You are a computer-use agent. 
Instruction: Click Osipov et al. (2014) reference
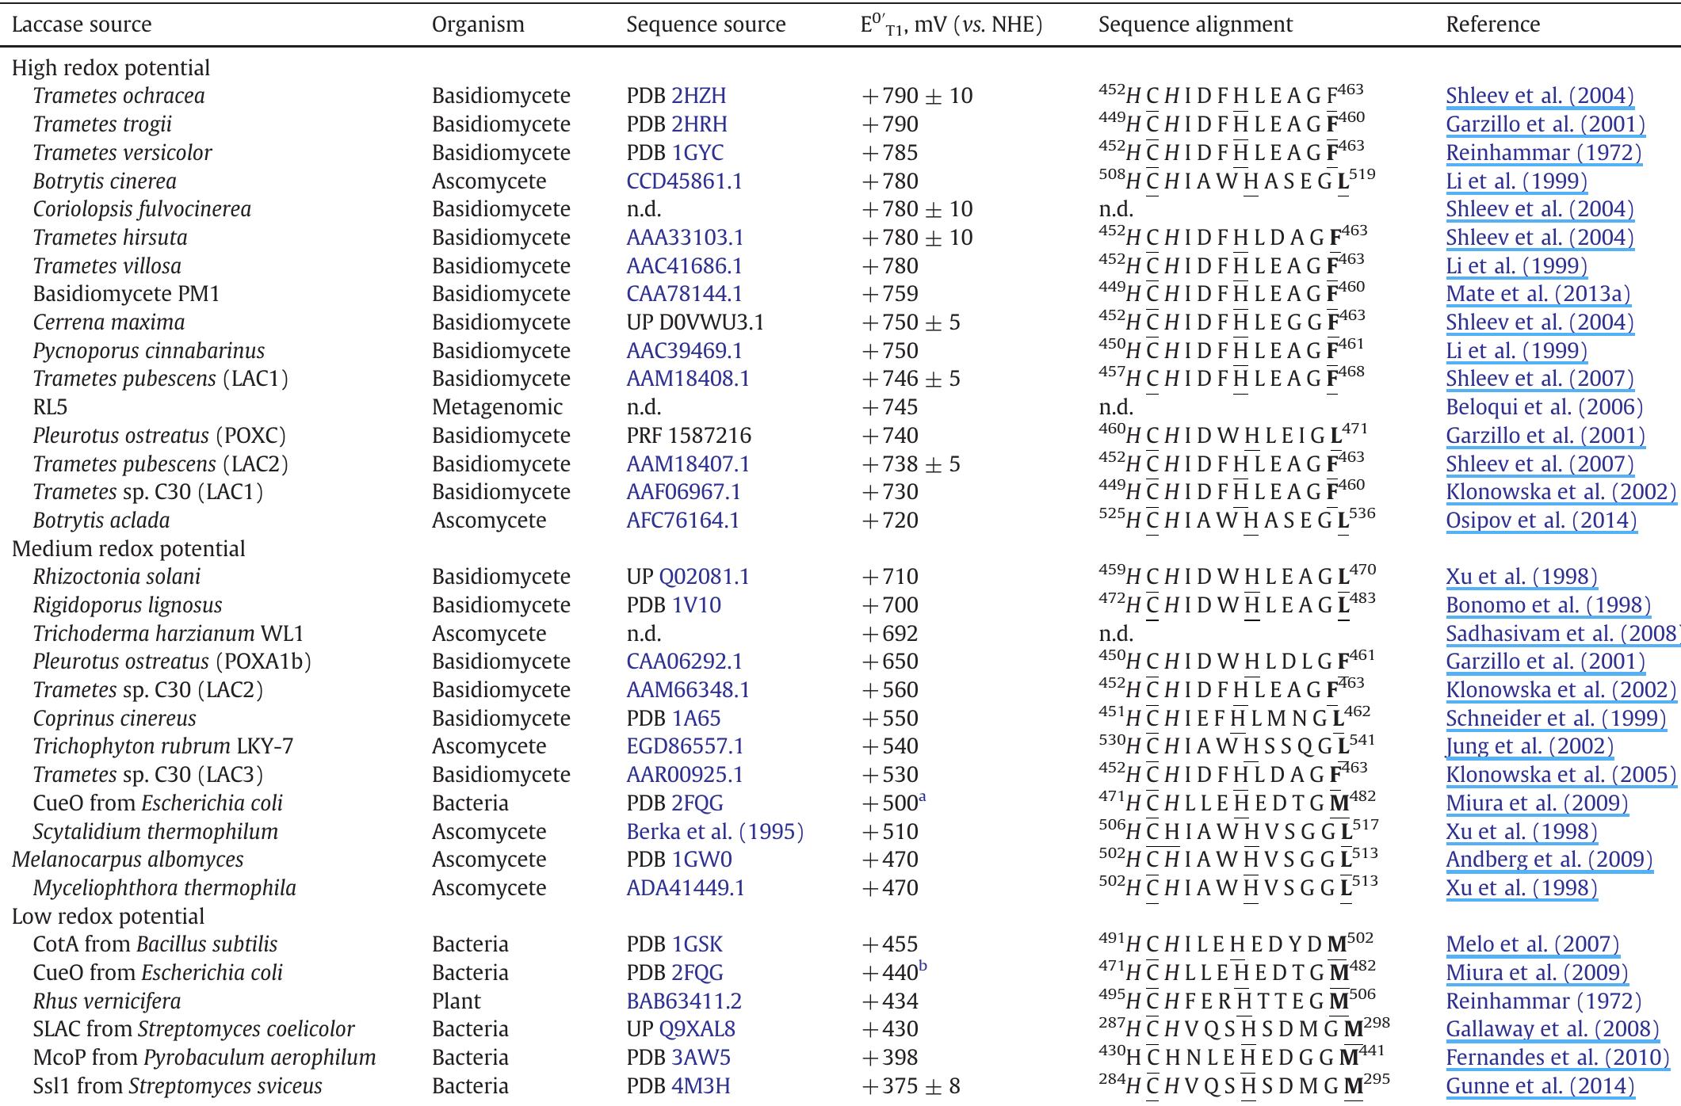(1541, 521)
